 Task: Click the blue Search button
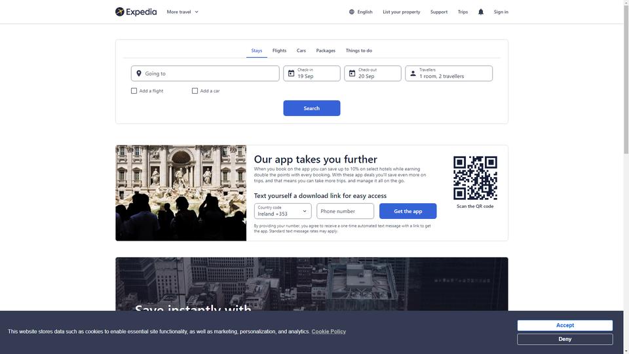(x=312, y=108)
